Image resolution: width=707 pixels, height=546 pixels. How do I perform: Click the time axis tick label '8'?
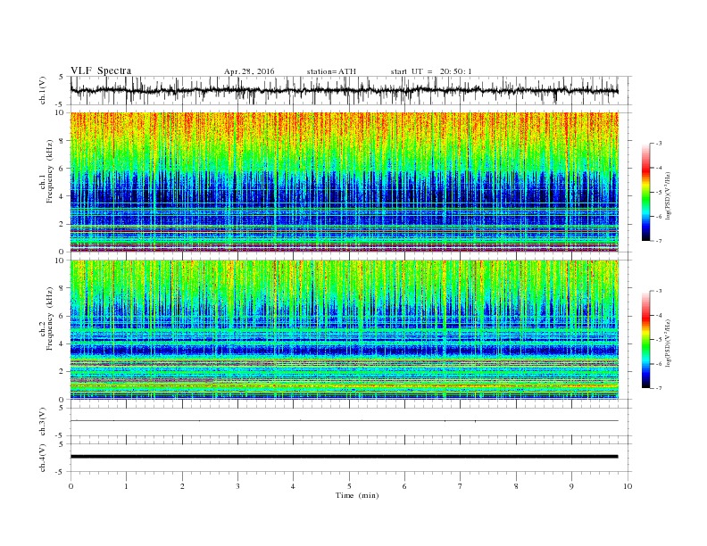[516, 486]
